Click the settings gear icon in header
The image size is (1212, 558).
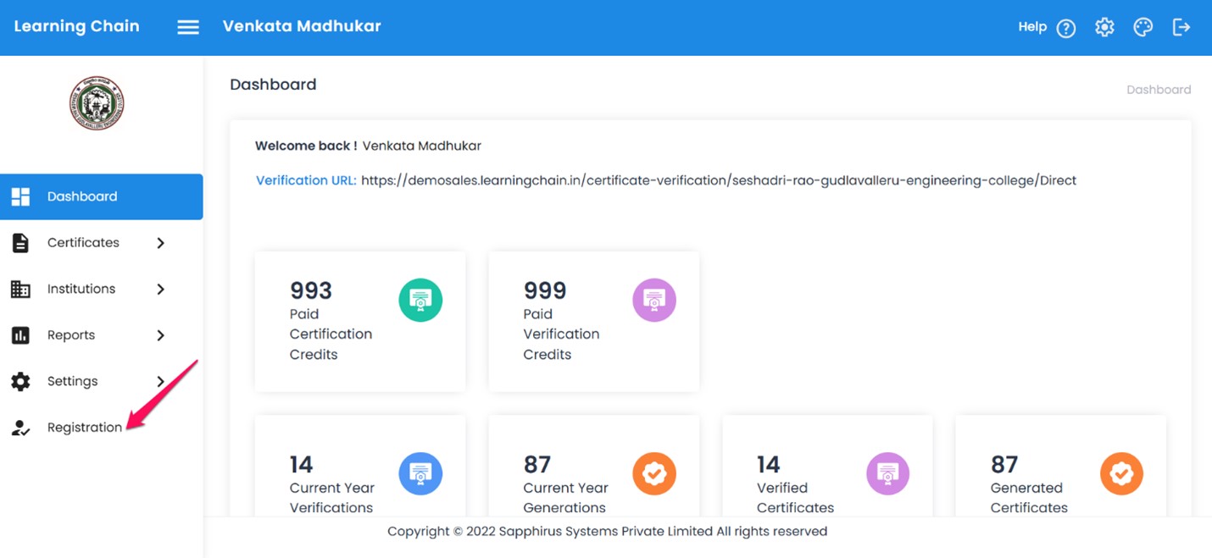click(1104, 27)
